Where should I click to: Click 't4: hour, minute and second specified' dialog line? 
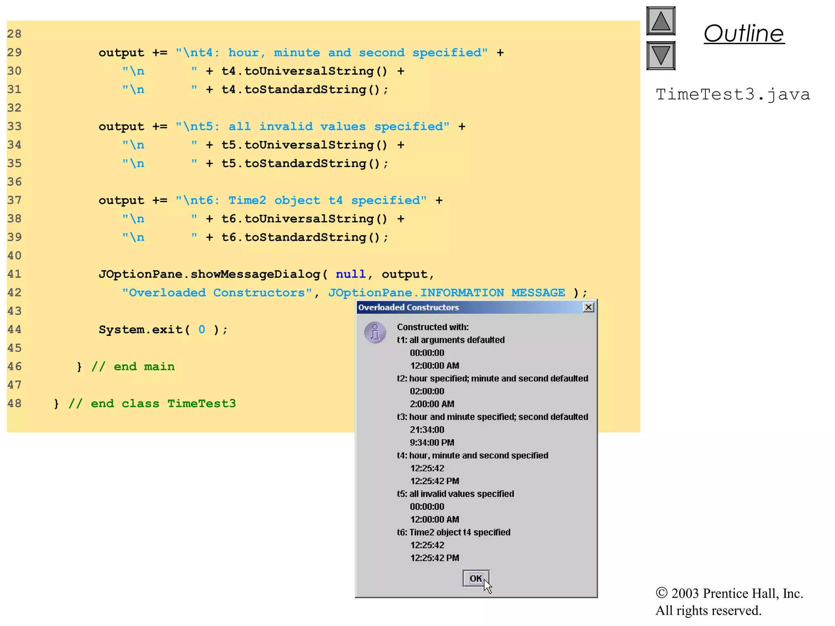click(473, 455)
